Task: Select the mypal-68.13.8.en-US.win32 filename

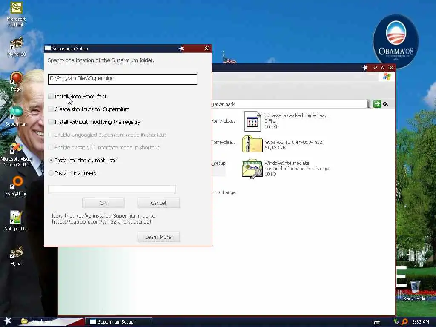Action: pyautogui.click(x=293, y=142)
